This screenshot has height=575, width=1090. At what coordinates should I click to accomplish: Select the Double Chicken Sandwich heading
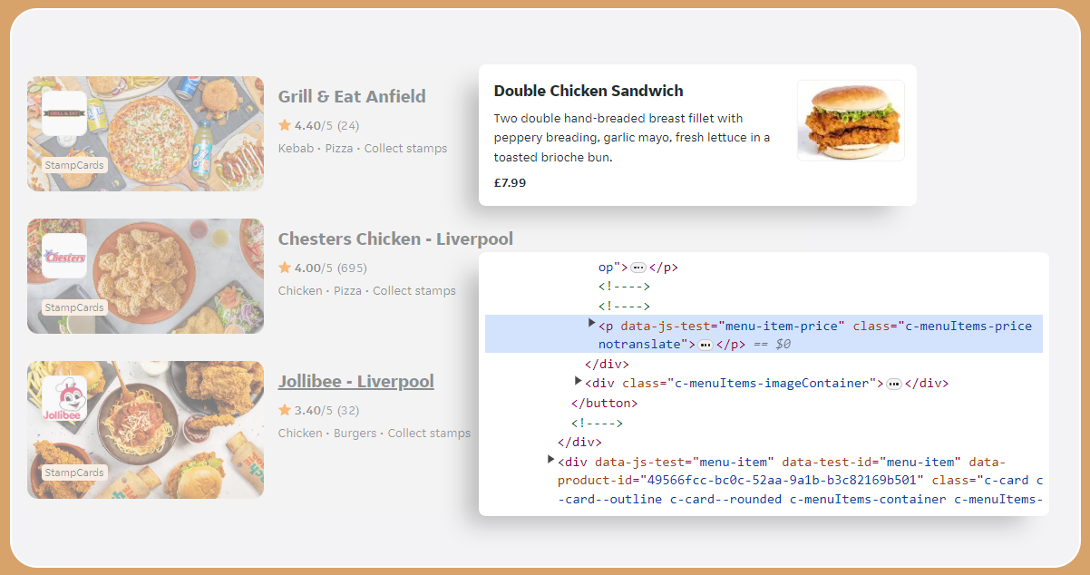click(589, 91)
